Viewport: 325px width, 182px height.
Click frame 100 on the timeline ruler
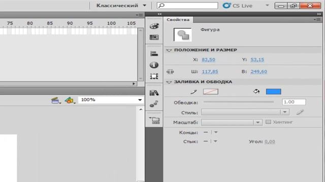(111, 23)
